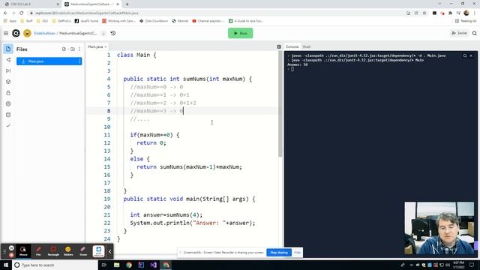The image size is (480, 270).
Task: Open the Packages sidebar icon
Action: pyautogui.click(x=8, y=82)
